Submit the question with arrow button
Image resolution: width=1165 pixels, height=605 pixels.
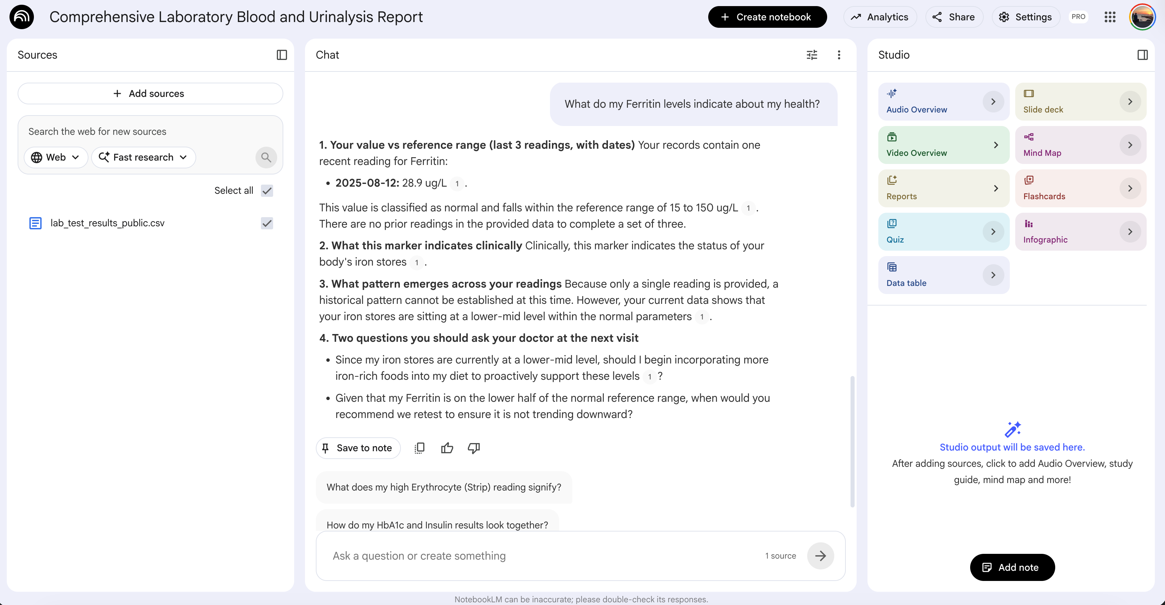point(820,555)
